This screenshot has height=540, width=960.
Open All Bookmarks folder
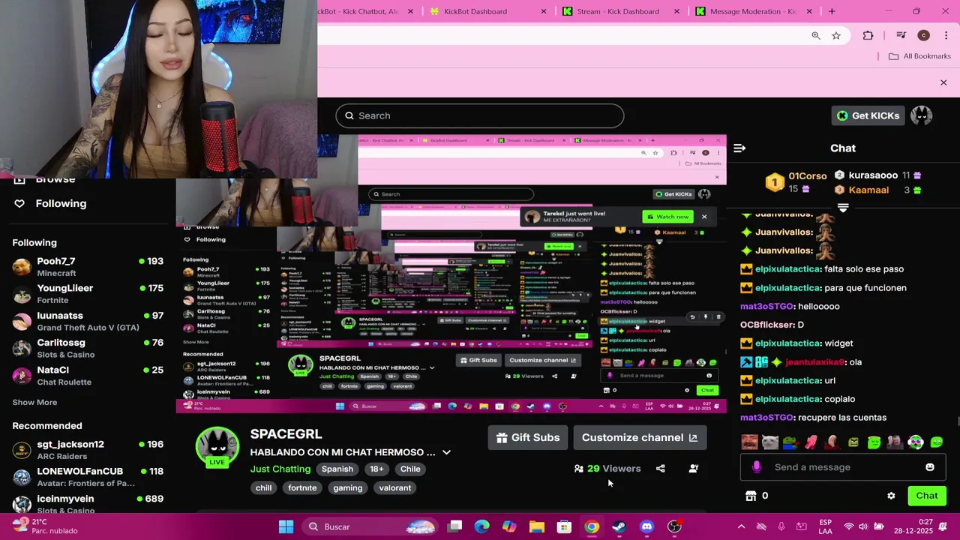[x=919, y=56]
